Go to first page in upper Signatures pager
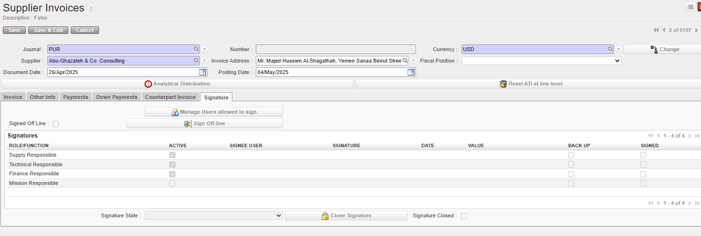701x236 pixels. [x=650, y=136]
